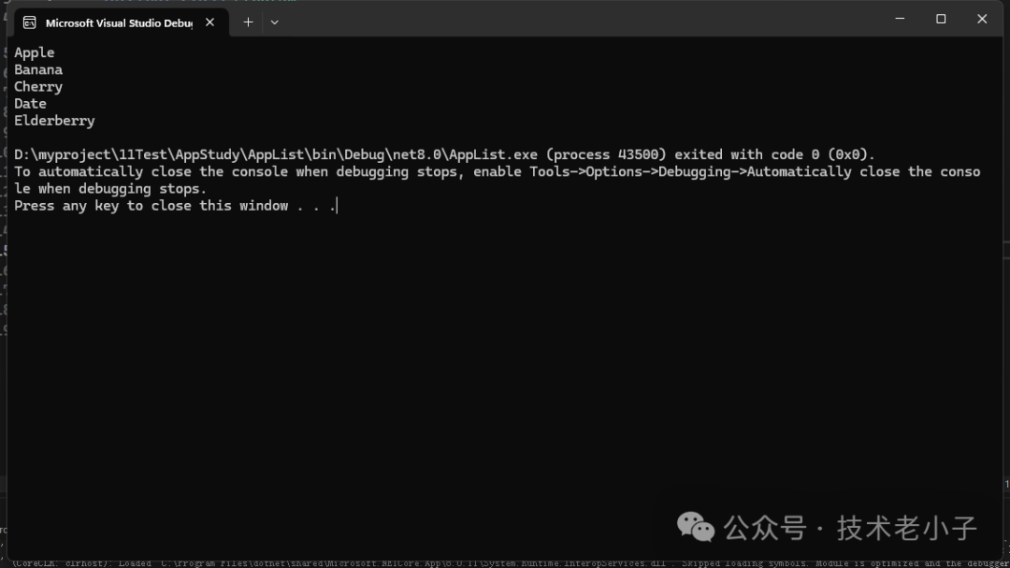The image size is (1010, 568).
Task: Click the "Date" output line
Action: 30,103
